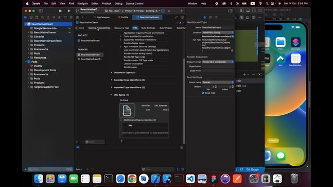The image size is (333, 187).
Task: Select the History inspector icon
Action: point(210,17)
